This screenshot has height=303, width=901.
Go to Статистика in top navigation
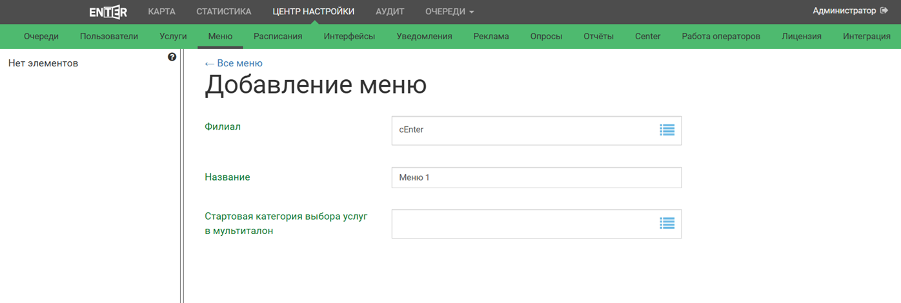pyautogui.click(x=223, y=12)
